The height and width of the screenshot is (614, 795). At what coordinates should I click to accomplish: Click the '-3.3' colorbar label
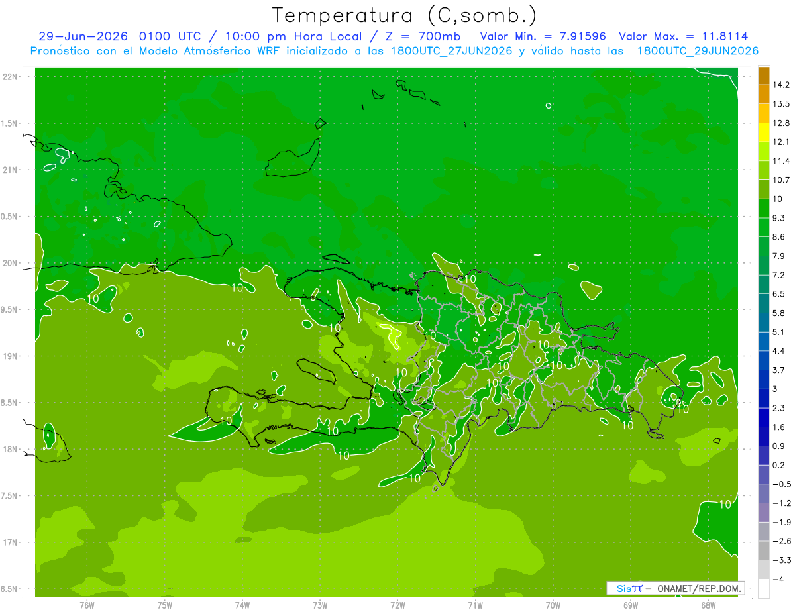tap(782, 561)
